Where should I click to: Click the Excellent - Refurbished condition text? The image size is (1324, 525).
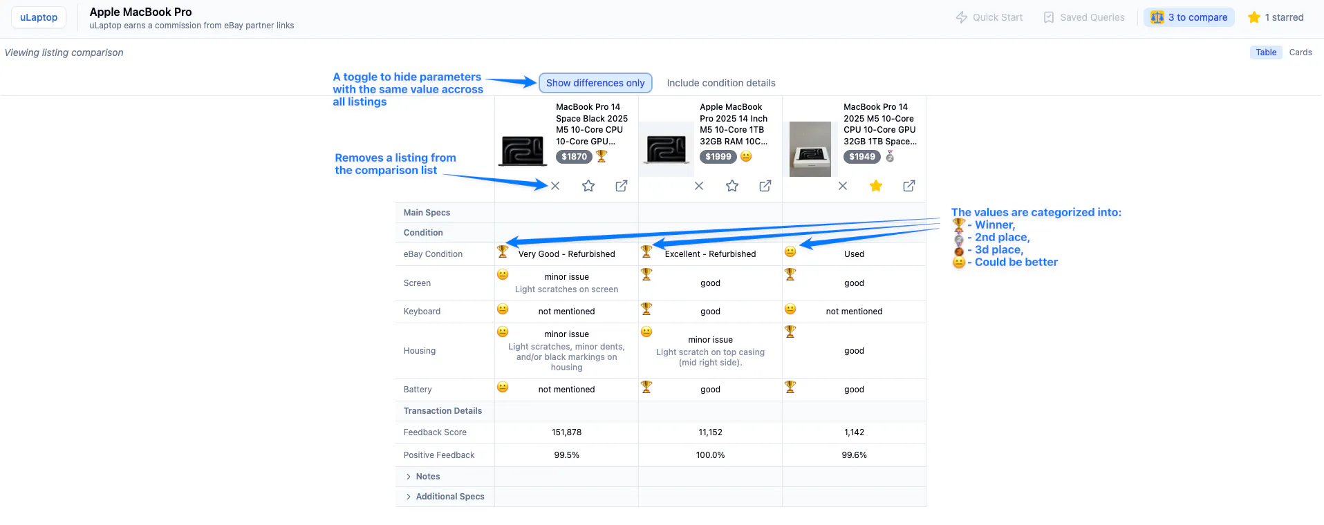[711, 254]
